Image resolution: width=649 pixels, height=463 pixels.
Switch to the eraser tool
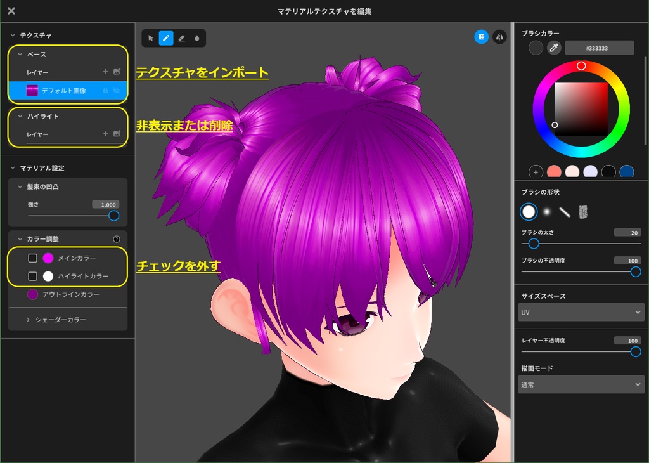coord(183,38)
